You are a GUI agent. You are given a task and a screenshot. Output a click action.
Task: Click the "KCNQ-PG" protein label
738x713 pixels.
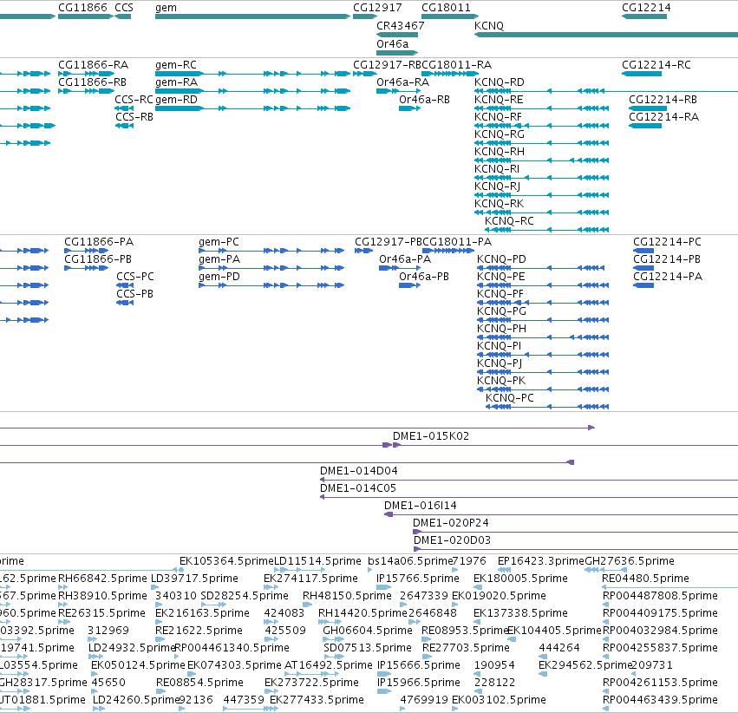tap(501, 311)
